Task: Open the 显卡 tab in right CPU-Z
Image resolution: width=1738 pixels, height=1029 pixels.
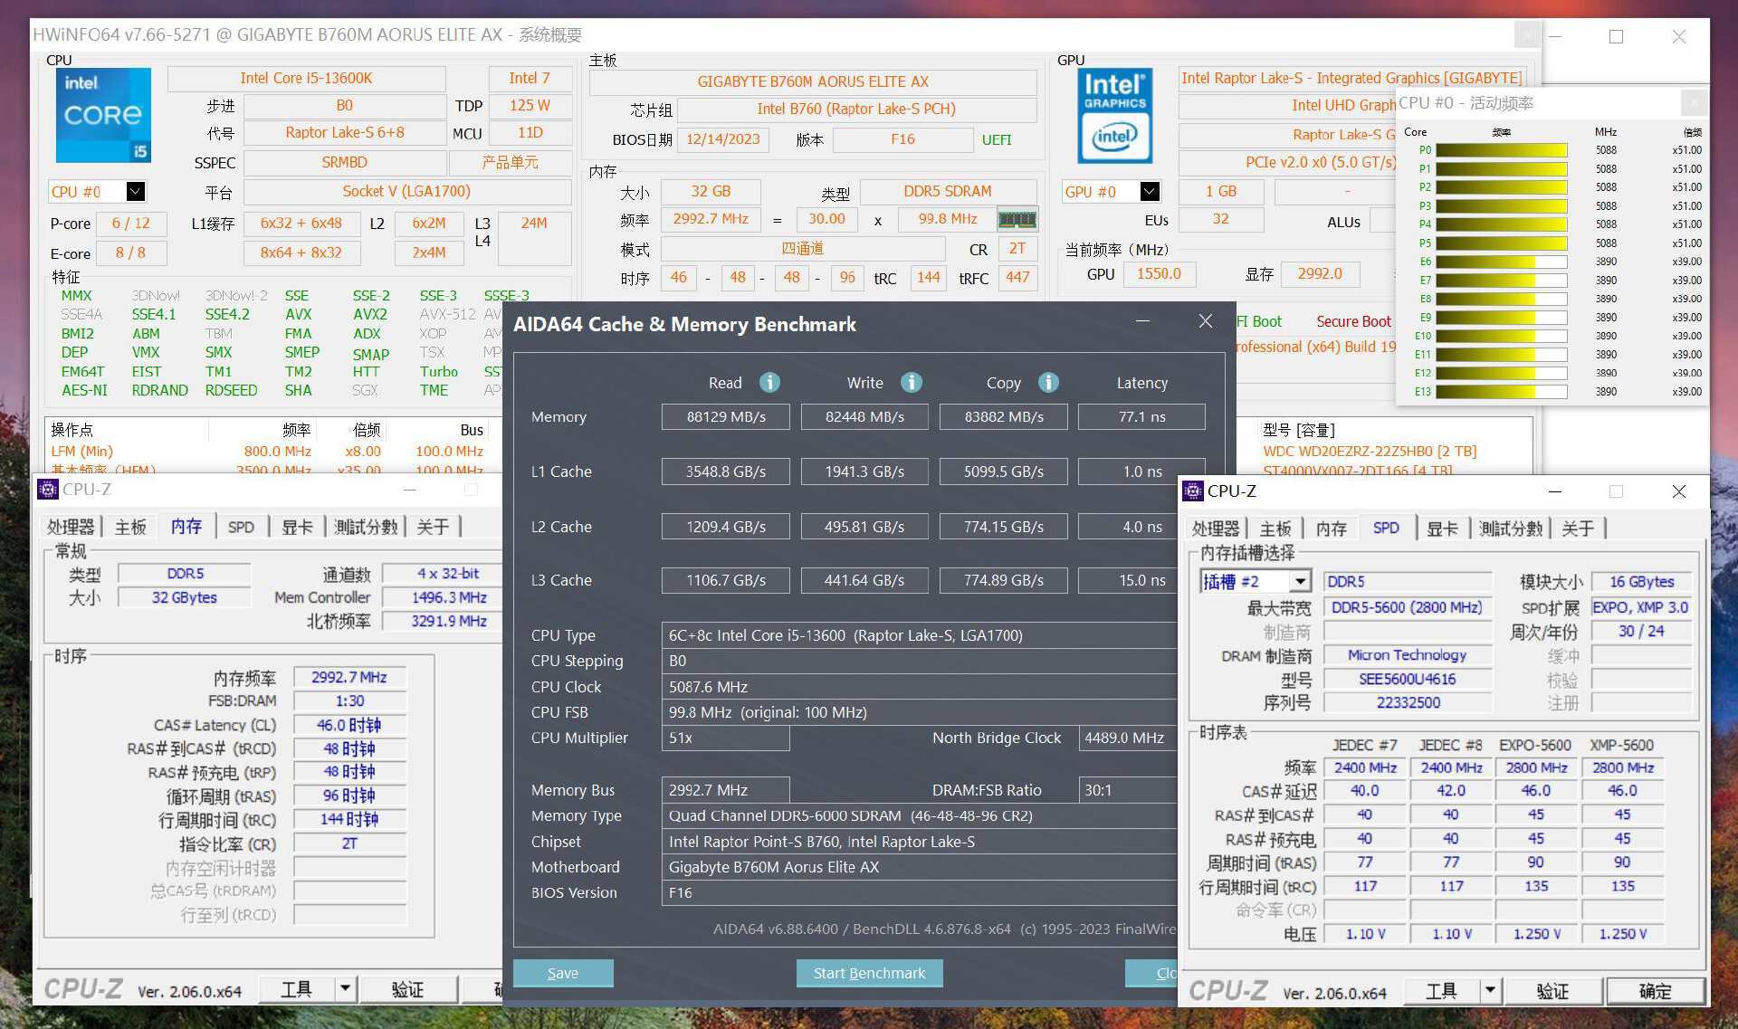Action: click(1442, 529)
